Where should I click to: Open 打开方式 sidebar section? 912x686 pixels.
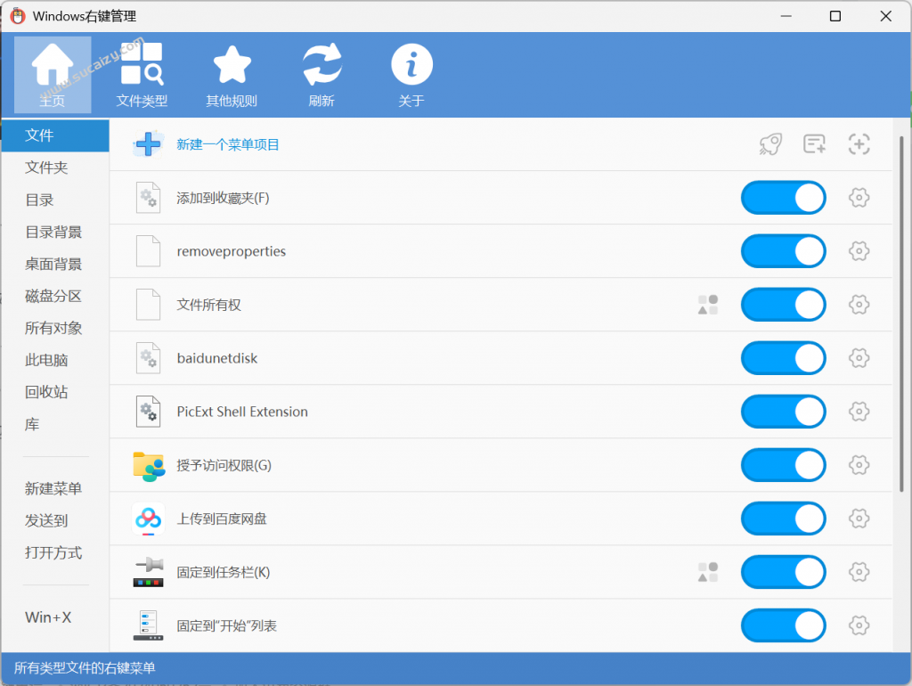[55, 552]
